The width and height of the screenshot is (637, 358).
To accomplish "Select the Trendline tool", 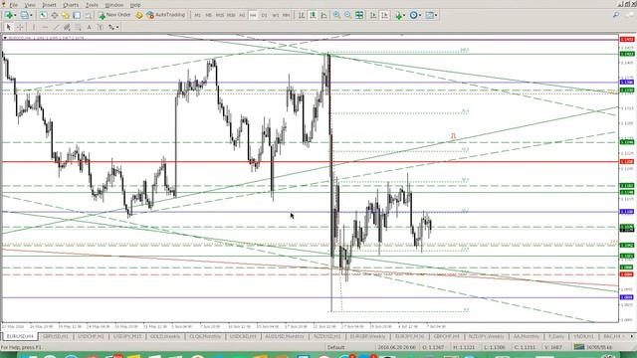I will (56, 27).
